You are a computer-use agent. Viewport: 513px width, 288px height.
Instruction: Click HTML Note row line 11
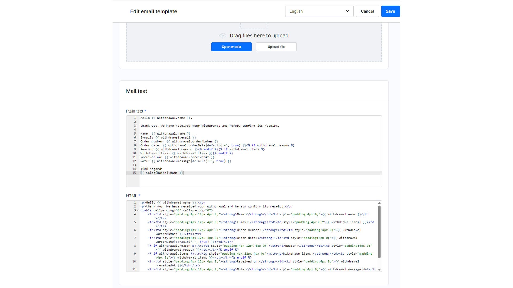262,269
